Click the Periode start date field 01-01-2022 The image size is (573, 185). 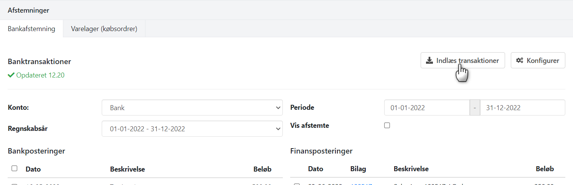[427, 107]
